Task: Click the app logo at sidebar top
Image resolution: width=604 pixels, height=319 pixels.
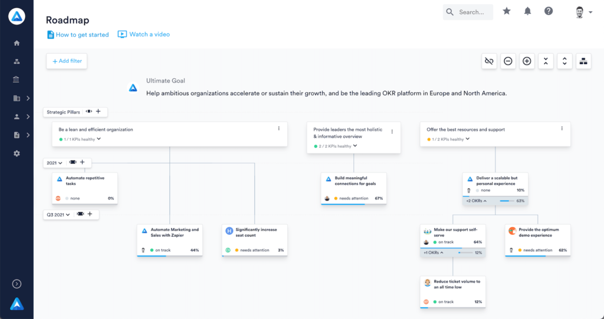Action: pyautogui.click(x=17, y=16)
